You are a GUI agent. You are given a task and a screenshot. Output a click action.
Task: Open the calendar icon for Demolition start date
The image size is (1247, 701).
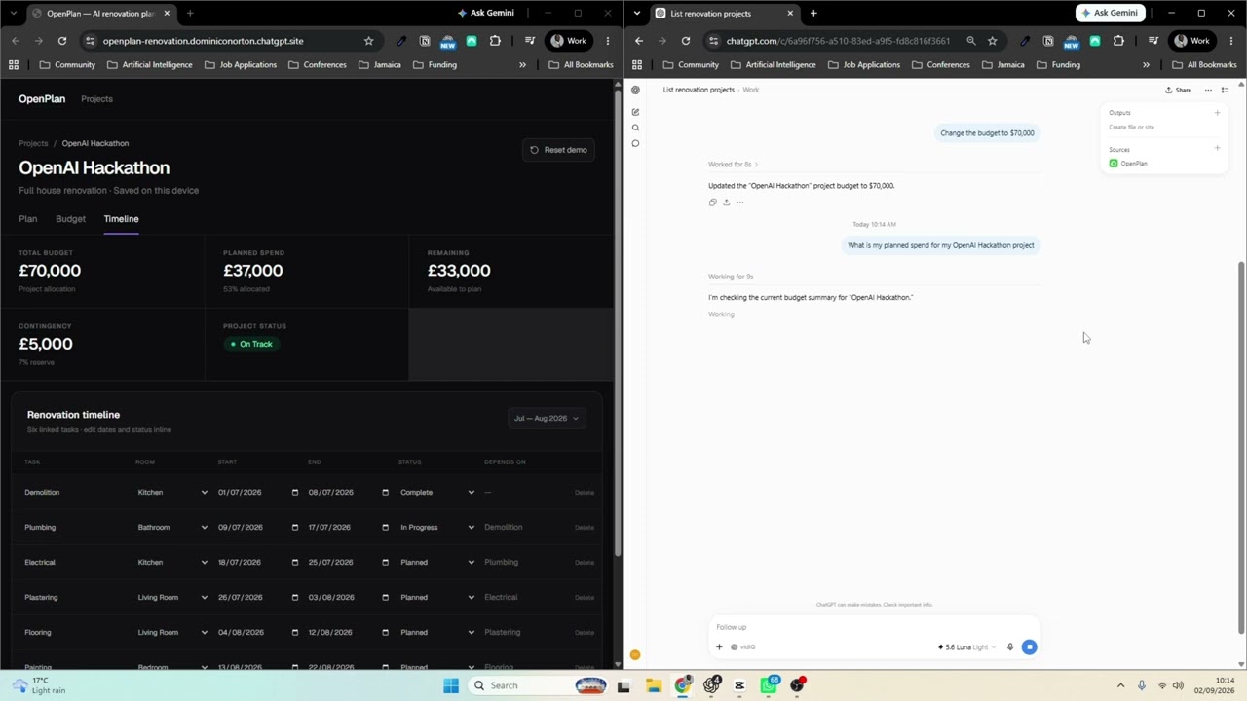click(294, 493)
